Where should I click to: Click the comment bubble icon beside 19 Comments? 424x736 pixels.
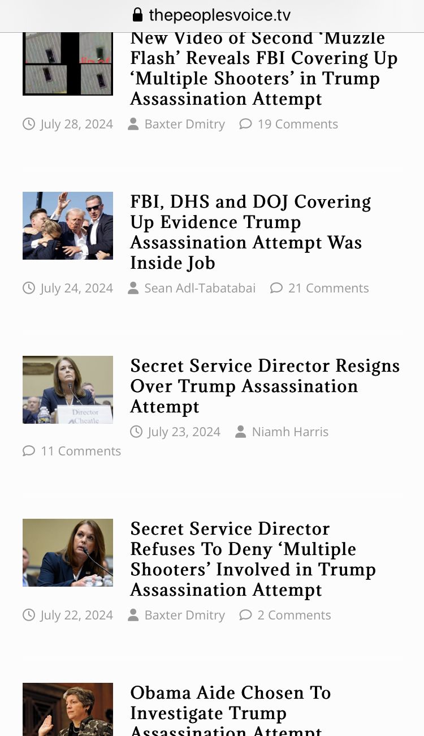coord(245,124)
